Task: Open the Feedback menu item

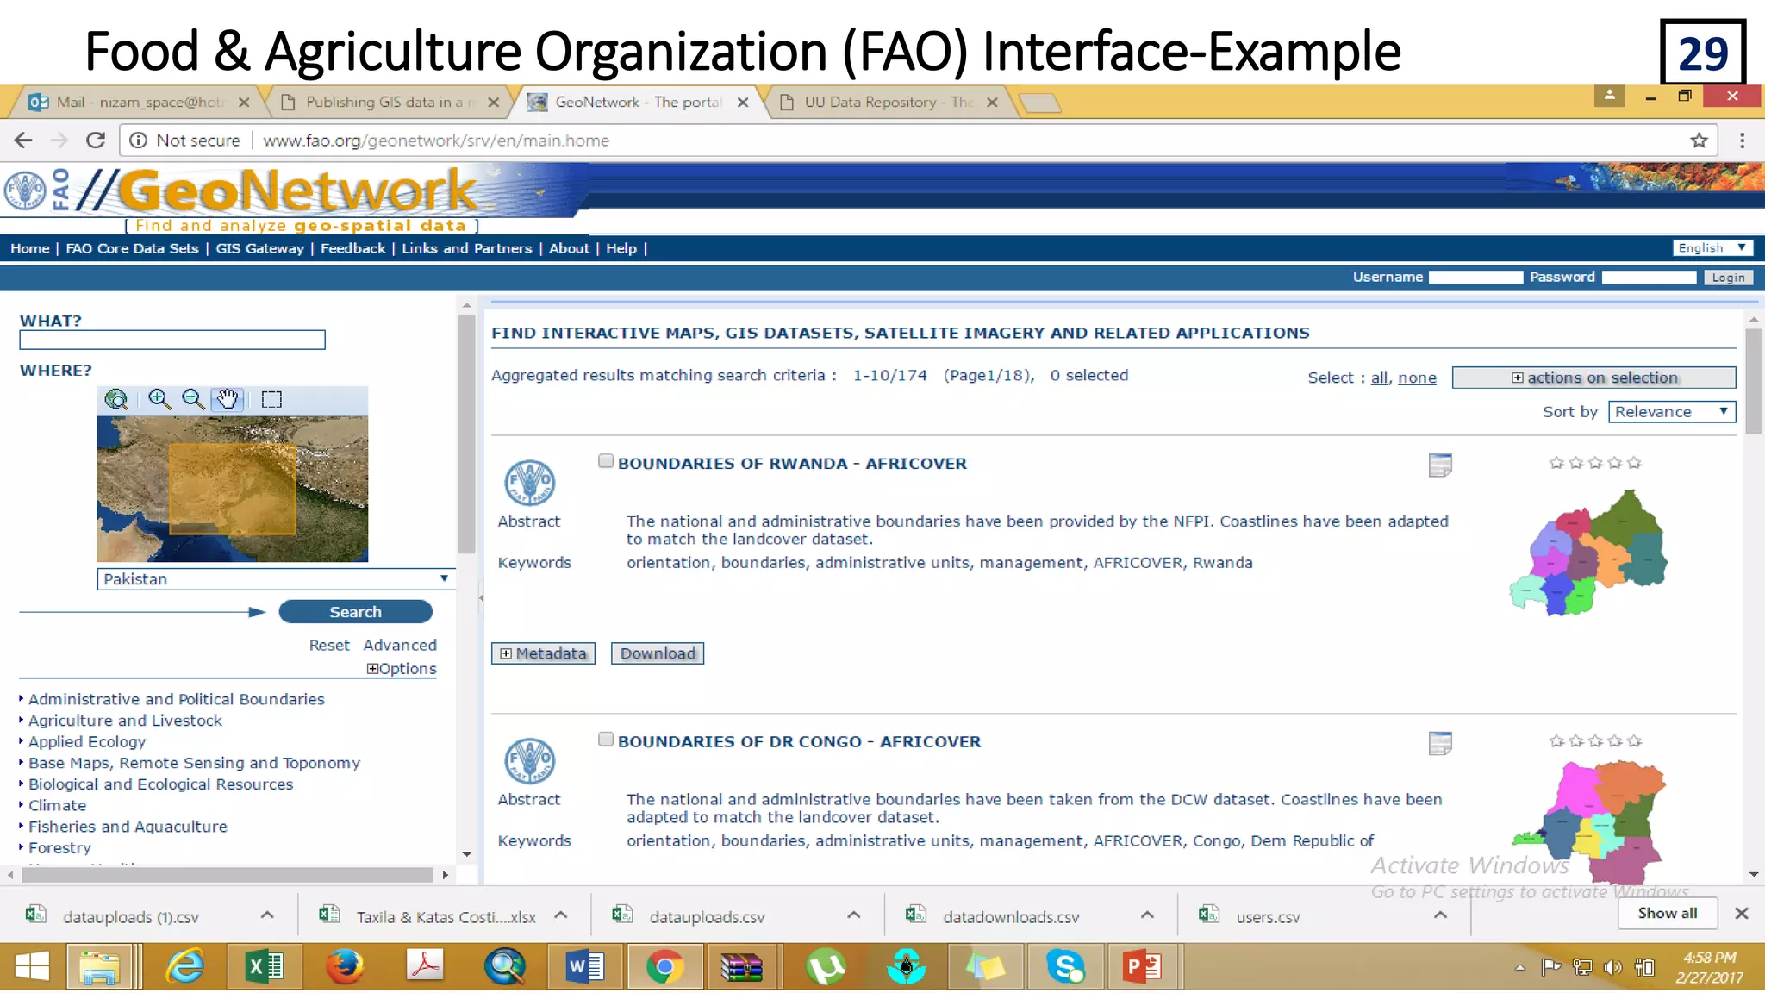Action: 353,248
